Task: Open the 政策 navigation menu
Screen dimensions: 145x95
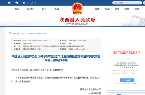Action: pyautogui.click(x=97, y=9)
